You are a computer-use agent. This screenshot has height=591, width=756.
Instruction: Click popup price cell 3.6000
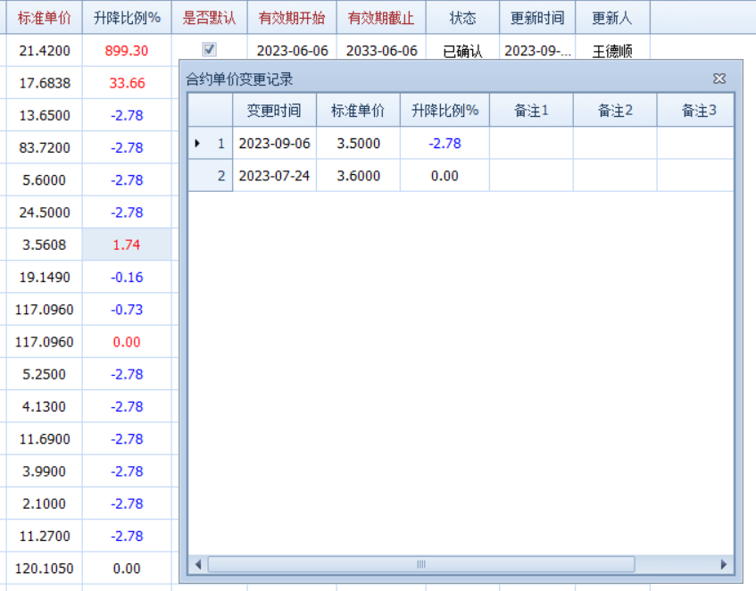coord(358,176)
